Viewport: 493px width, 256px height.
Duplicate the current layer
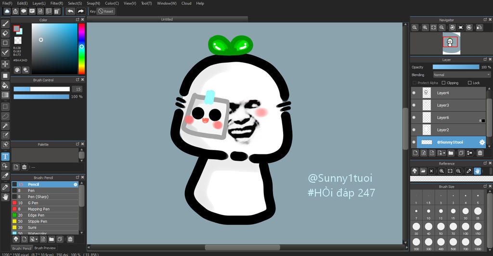[461, 153]
